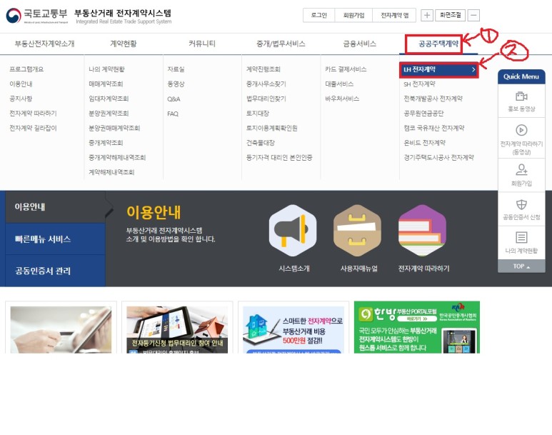Viewport: 552px width, 435px height.
Task: Open the 전자계약 따라하기 books icon
Action: pyautogui.click(x=422, y=230)
